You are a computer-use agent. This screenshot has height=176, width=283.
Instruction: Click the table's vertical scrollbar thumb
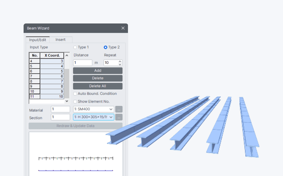67,84
